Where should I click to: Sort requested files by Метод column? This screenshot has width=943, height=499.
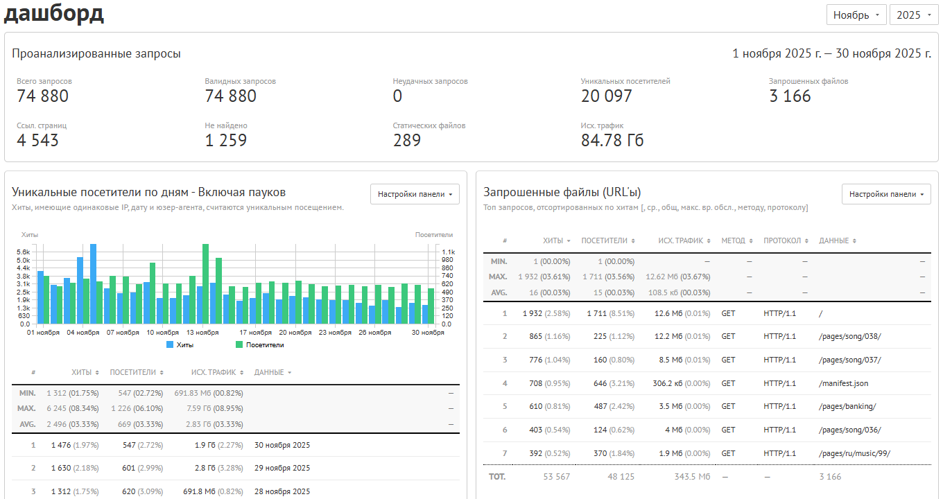point(737,240)
